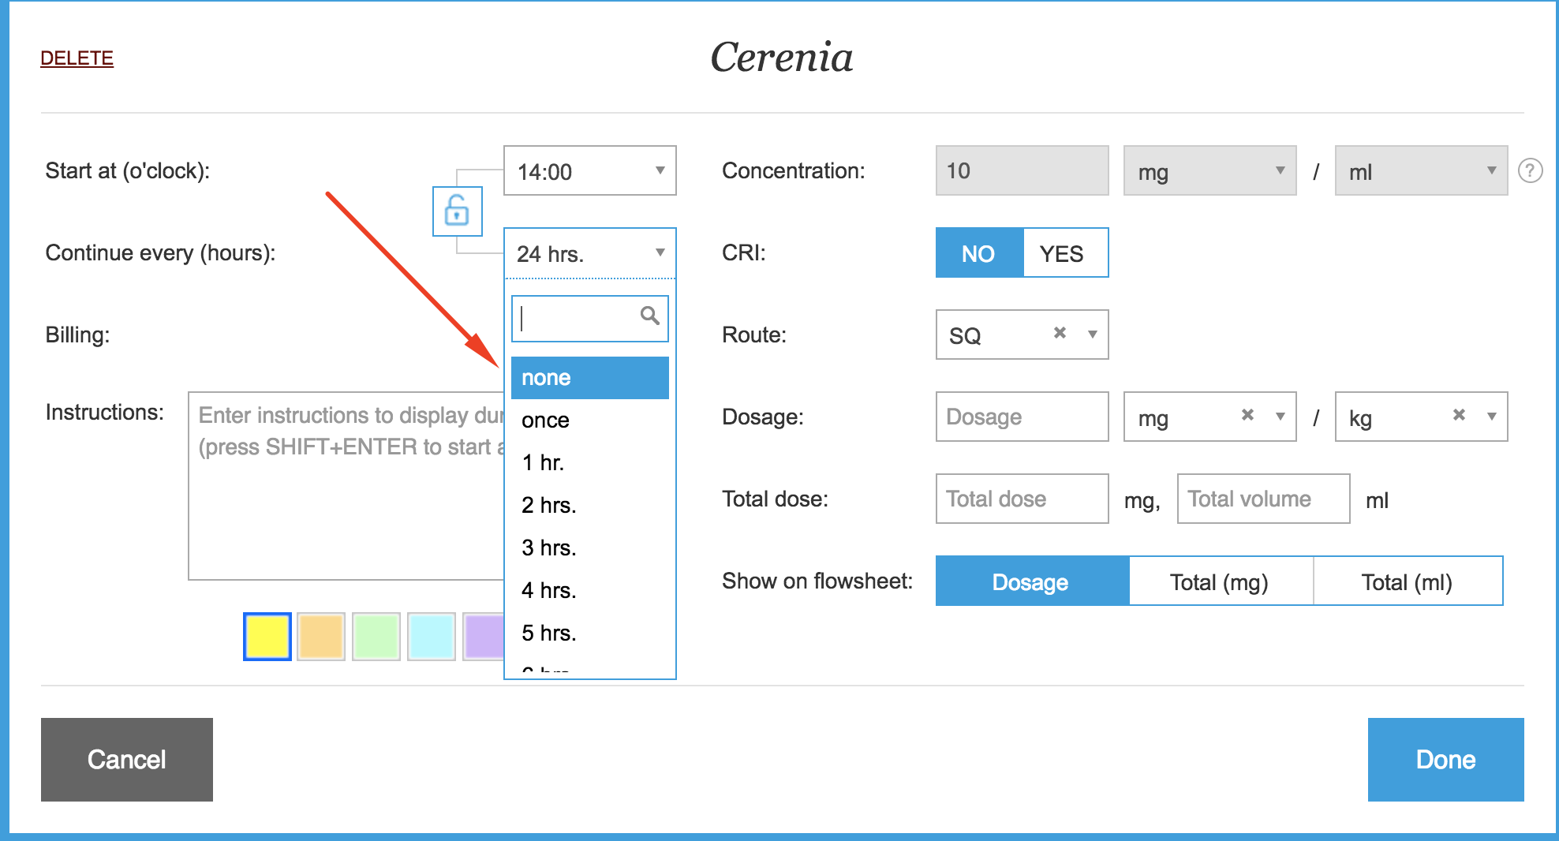Screen dimensions: 1559x841
Task: Clear the SQ route selection
Action: click(1060, 333)
